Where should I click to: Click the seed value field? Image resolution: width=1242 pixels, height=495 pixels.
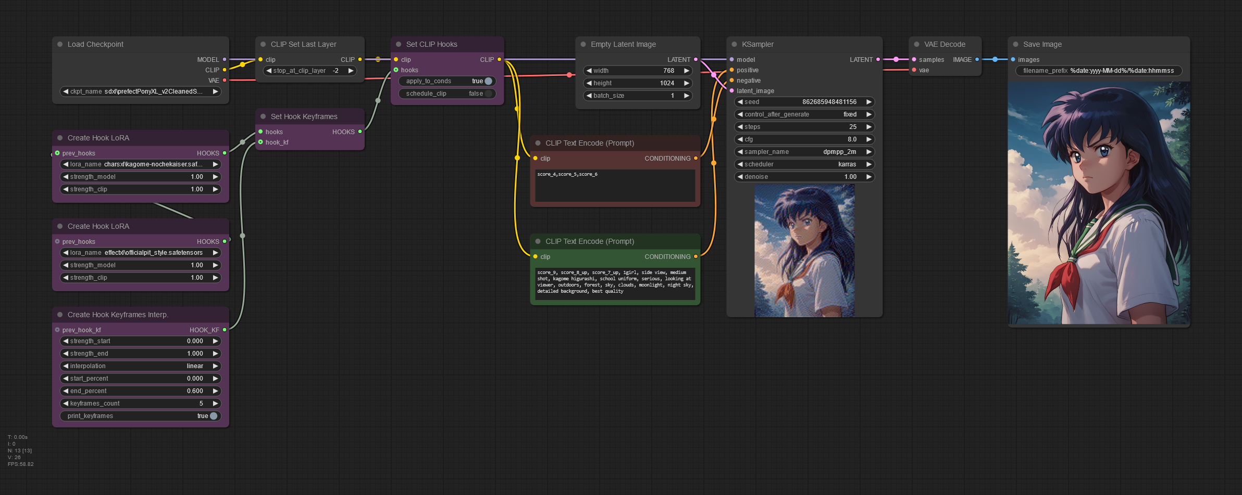(x=804, y=102)
